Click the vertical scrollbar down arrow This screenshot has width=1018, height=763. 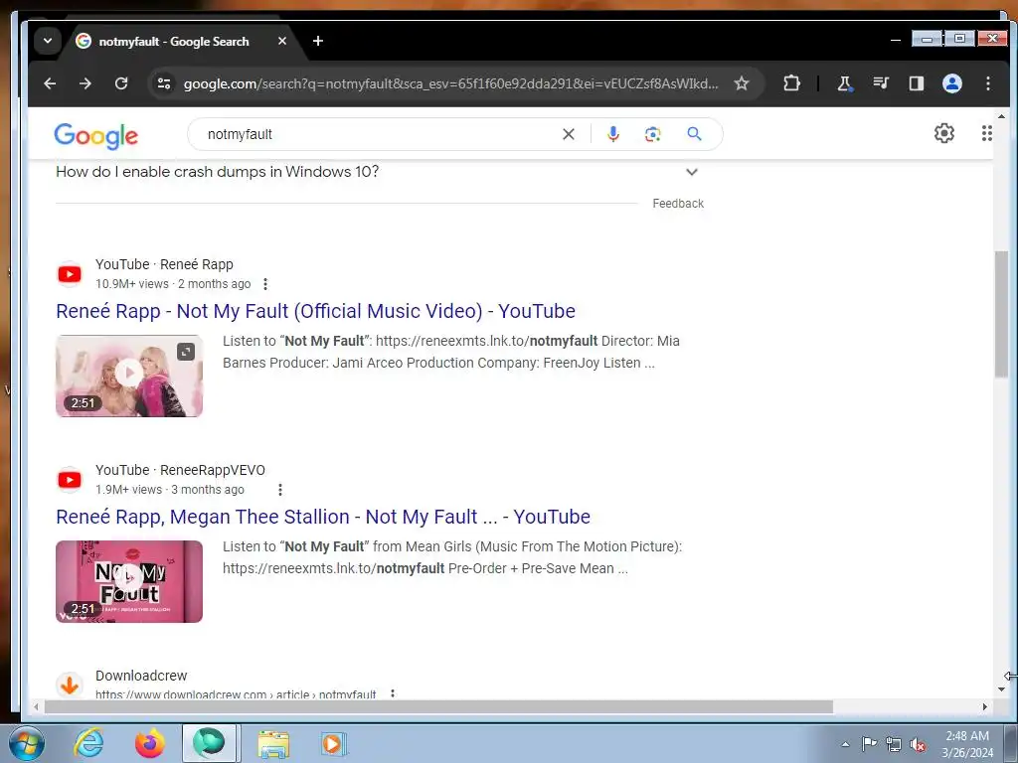coord(1002,689)
